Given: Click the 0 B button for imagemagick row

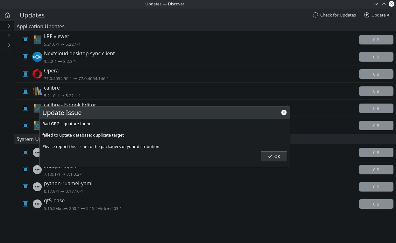Looking at the screenshot, I should (376, 170).
